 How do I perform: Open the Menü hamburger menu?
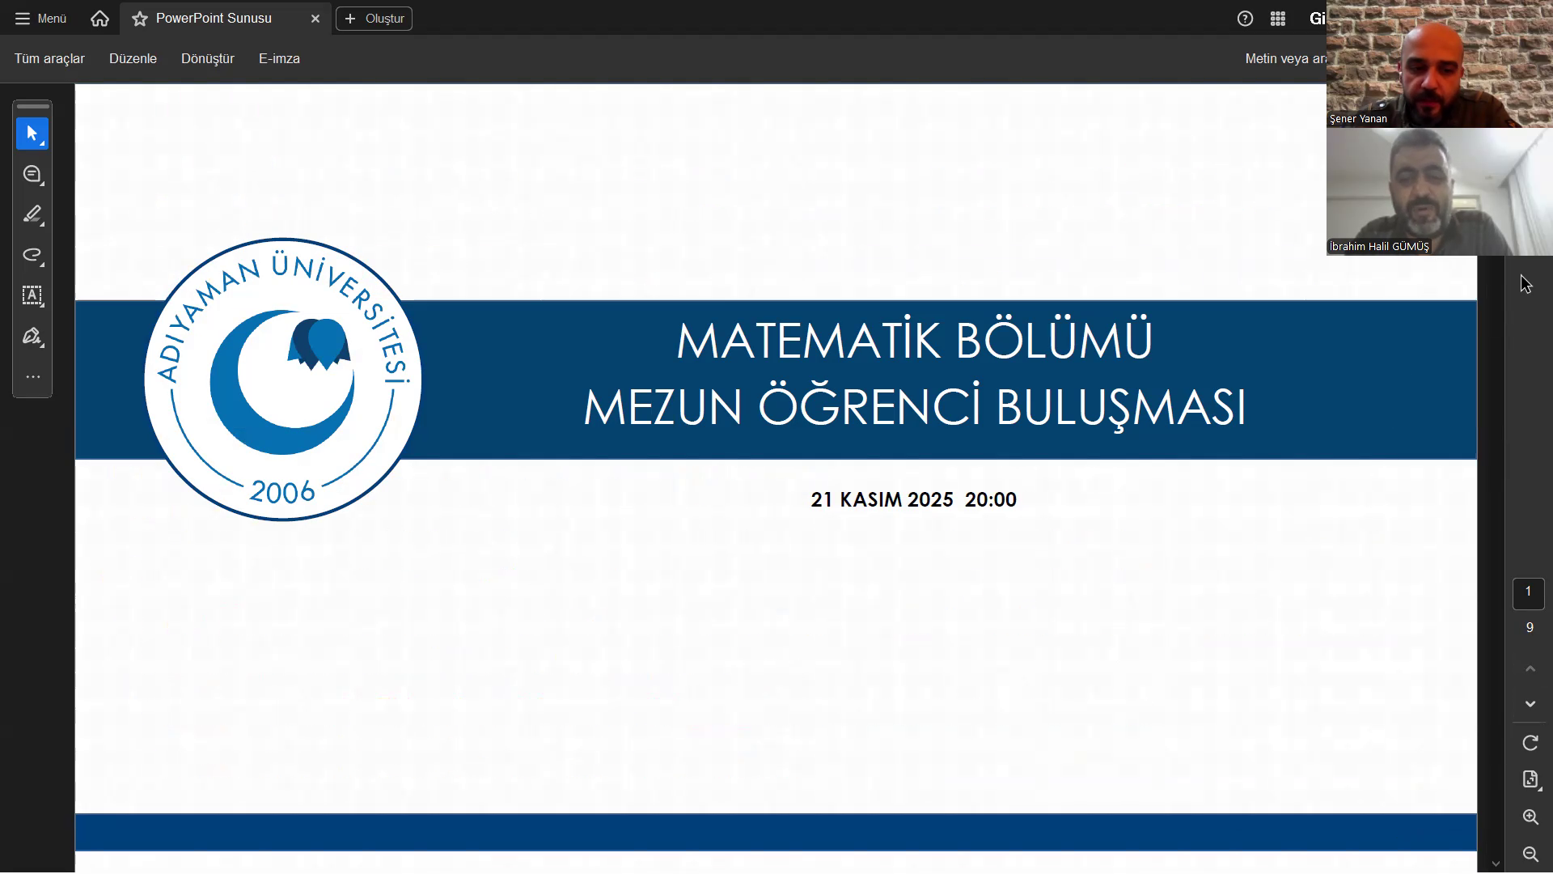[40, 19]
